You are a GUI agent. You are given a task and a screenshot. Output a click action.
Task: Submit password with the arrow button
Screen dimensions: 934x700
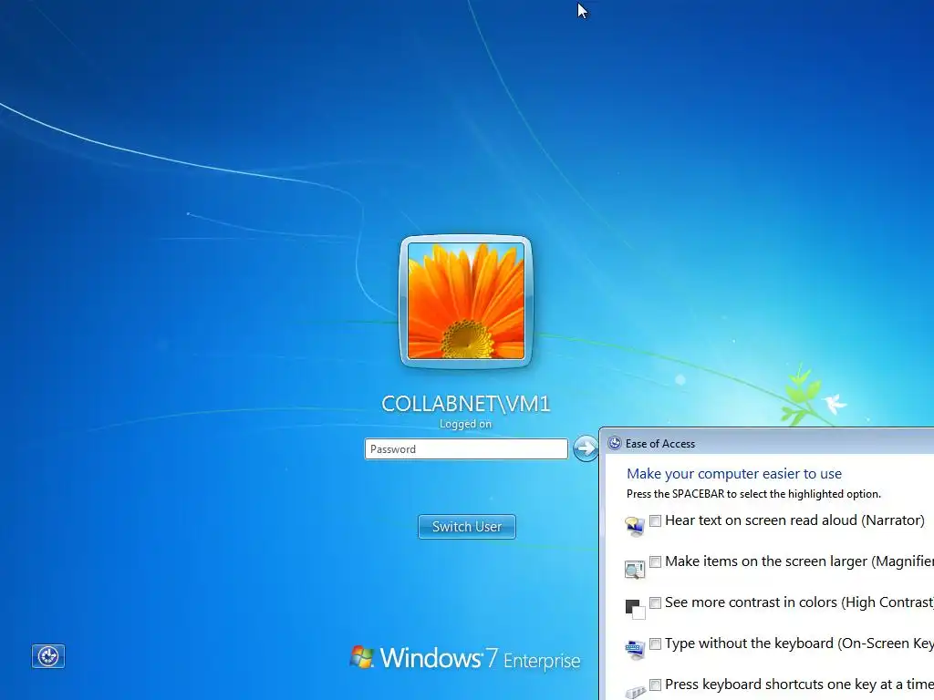click(586, 448)
